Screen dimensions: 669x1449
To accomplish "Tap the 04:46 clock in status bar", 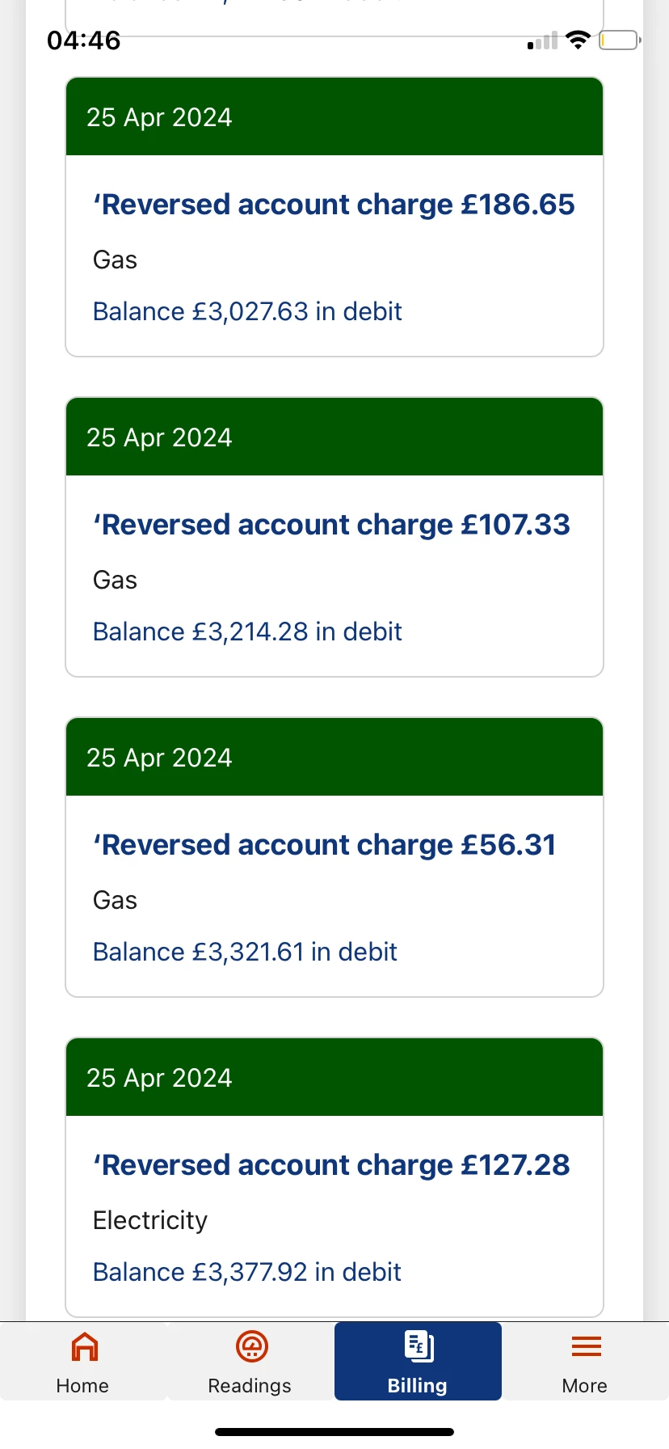I will (84, 40).
